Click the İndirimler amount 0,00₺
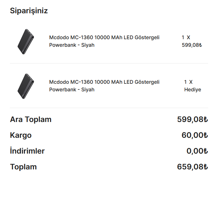This screenshot has width=224, height=207. coord(197,151)
